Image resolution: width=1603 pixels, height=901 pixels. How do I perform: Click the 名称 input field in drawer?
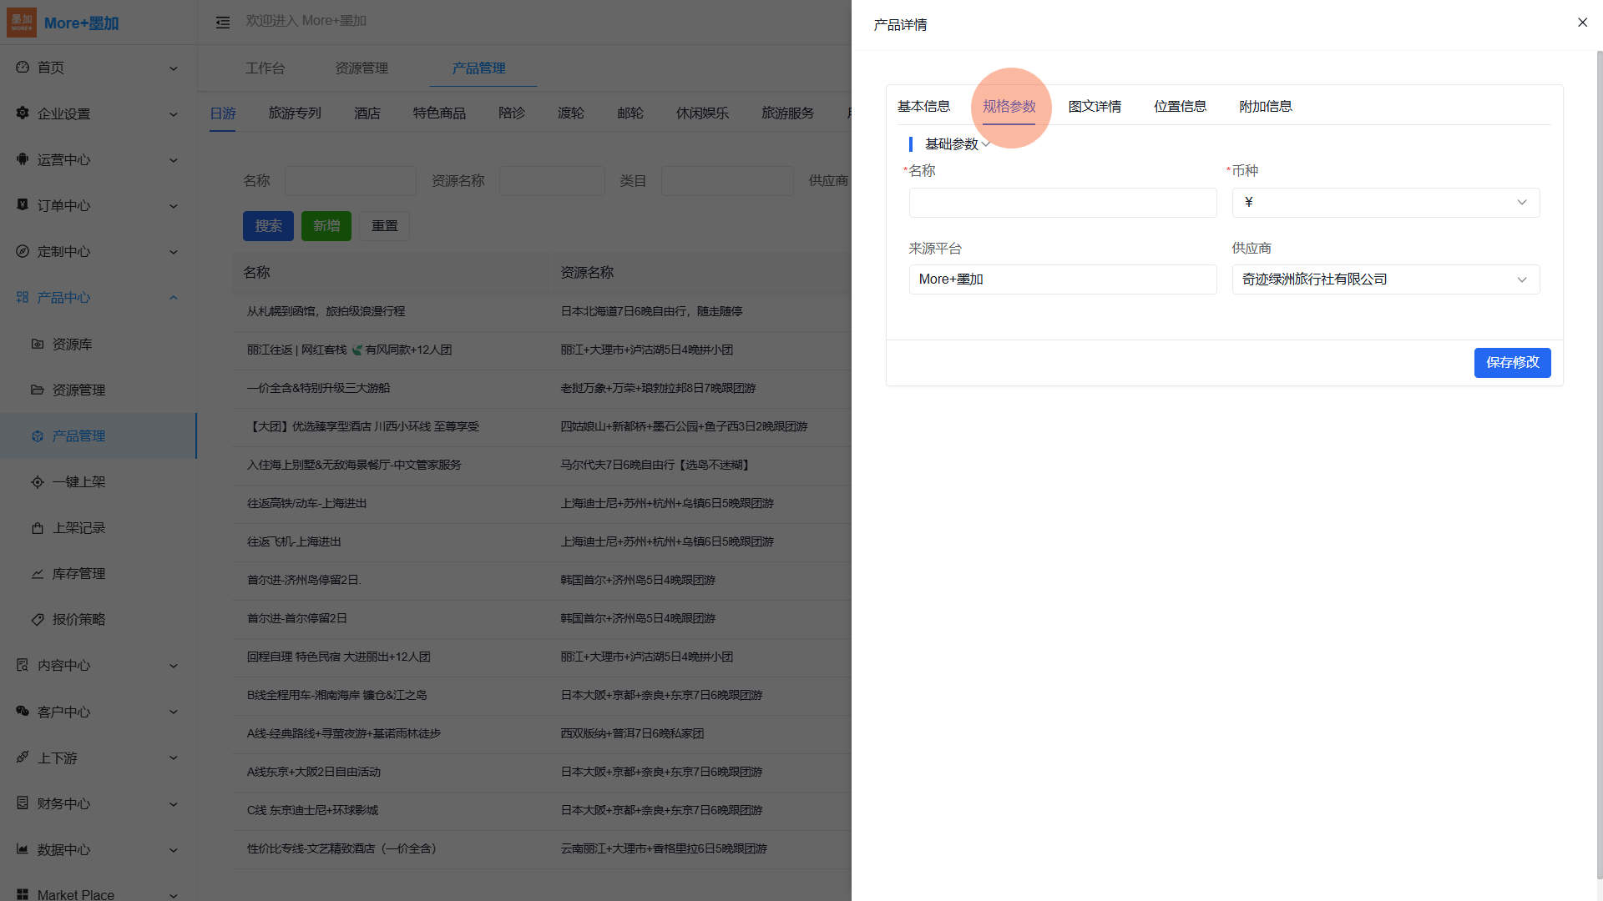[1062, 203]
